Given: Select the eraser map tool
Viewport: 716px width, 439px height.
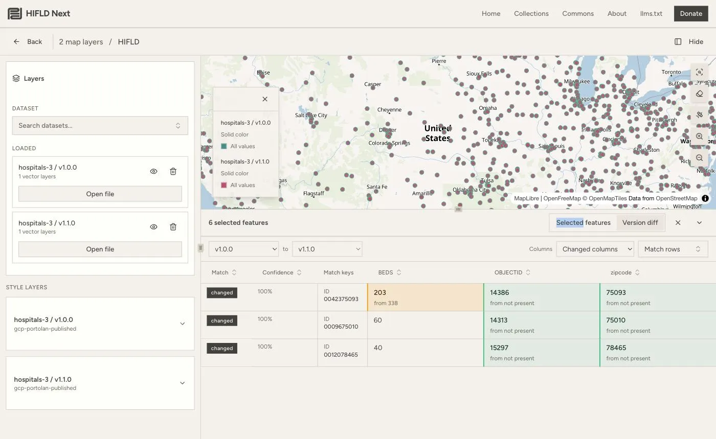Looking at the screenshot, I should coord(699,94).
